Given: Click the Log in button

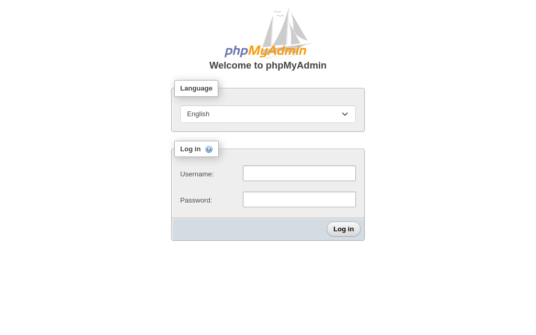Looking at the screenshot, I should [343, 229].
